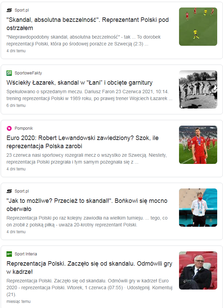Screen dimensions: 223x308
Task: Click the Sport.pl icon above the Boniek article
Action: tap(9, 191)
